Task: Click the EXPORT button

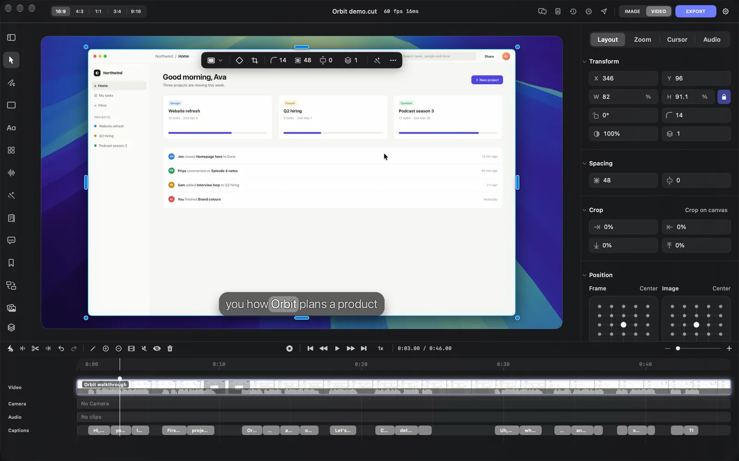Action: click(x=696, y=12)
